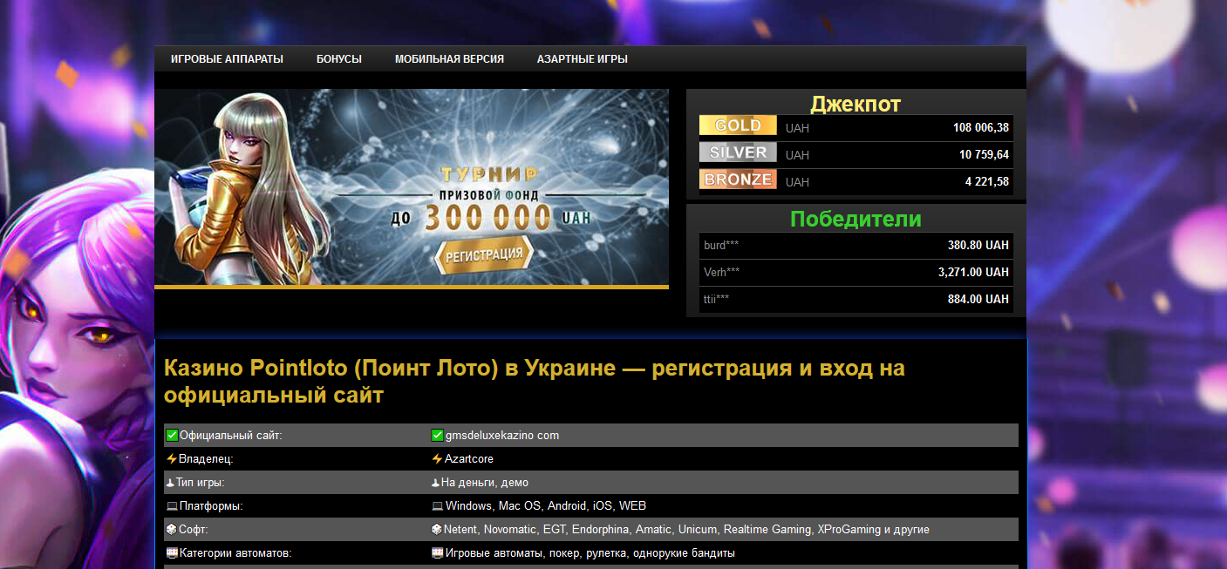
Task: Click the На деньги, демо value
Action: pyautogui.click(x=485, y=482)
